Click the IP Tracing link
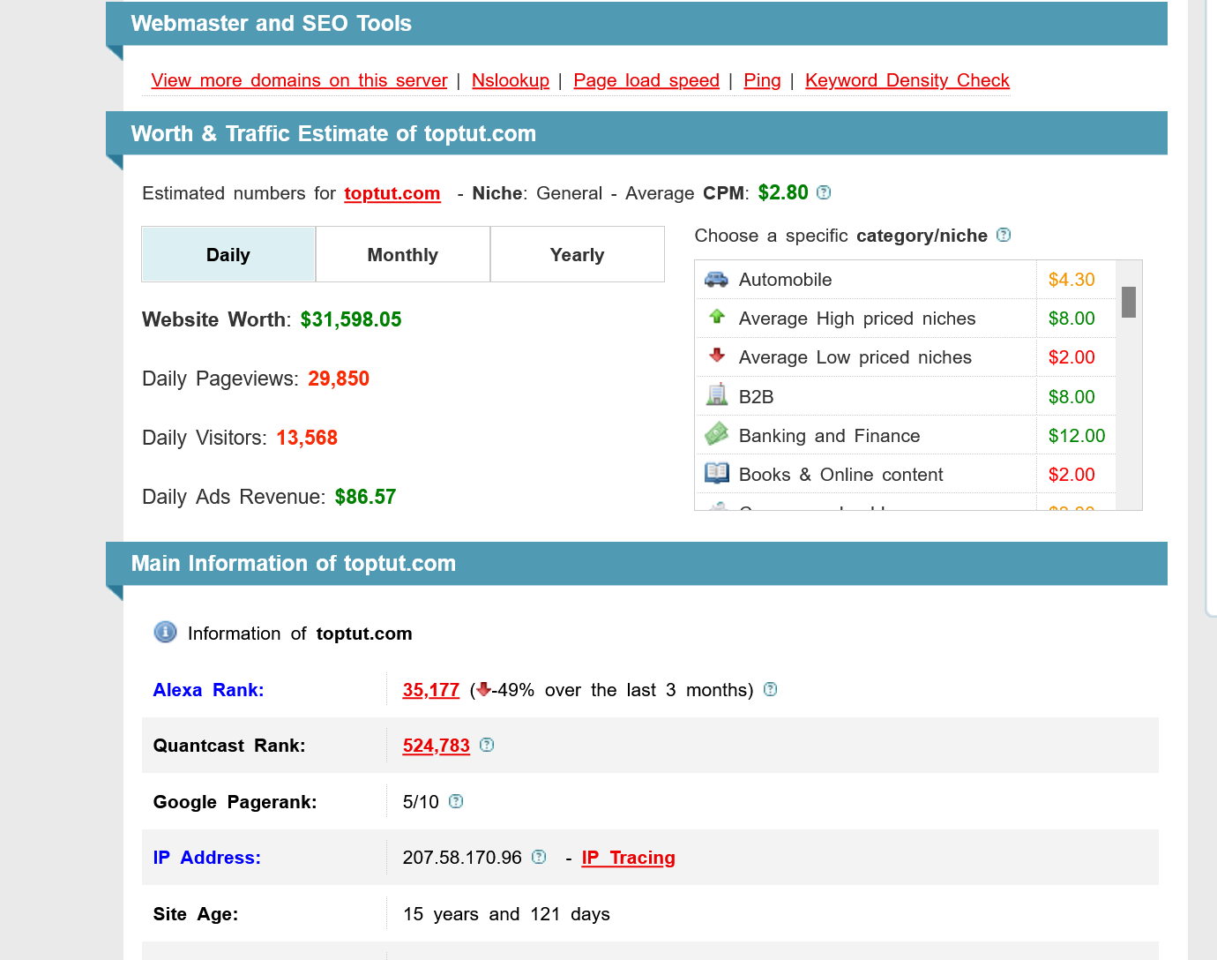The image size is (1217, 960). coord(628,857)
